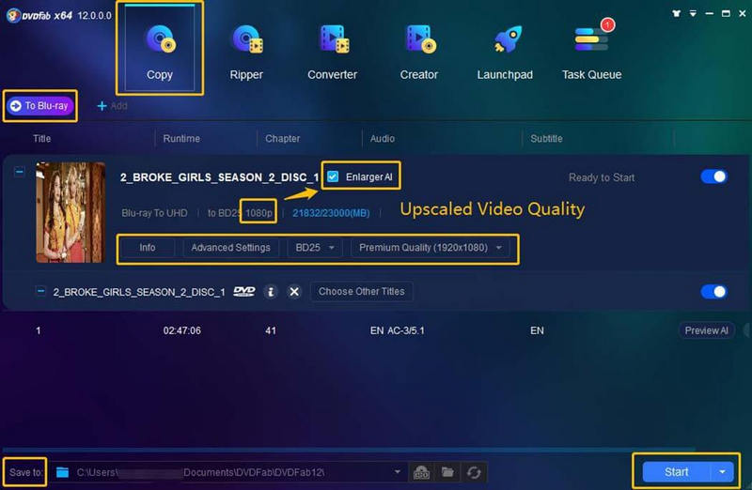Click the Start button
This screenshot has height=490, width=752.
[676, 472]
